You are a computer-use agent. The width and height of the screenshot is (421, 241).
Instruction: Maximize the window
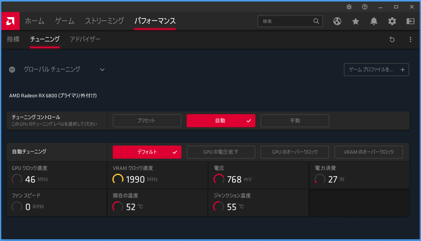pos(396,7)
